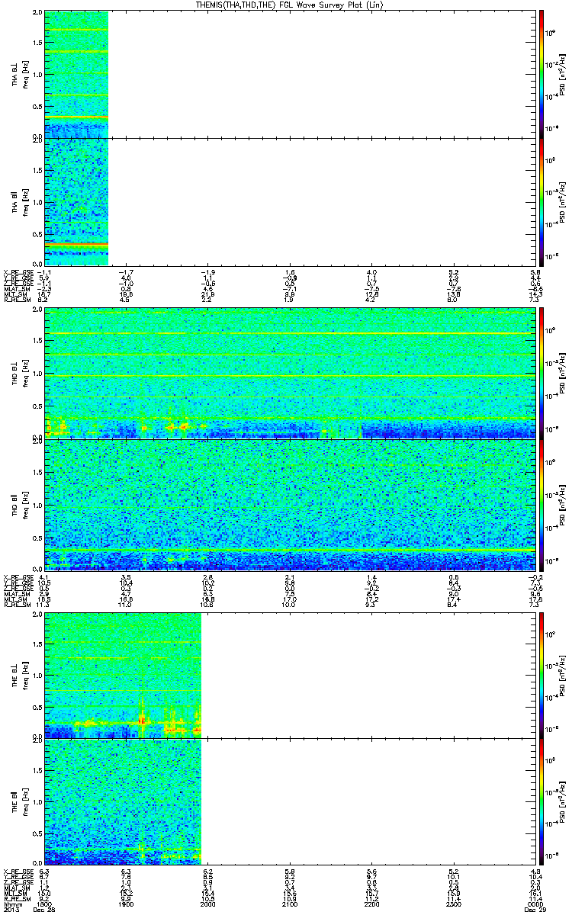
Task: Click the 'THA B⊥ freq [Hz]' y-axis label
Action: click(x=19, y=75)
